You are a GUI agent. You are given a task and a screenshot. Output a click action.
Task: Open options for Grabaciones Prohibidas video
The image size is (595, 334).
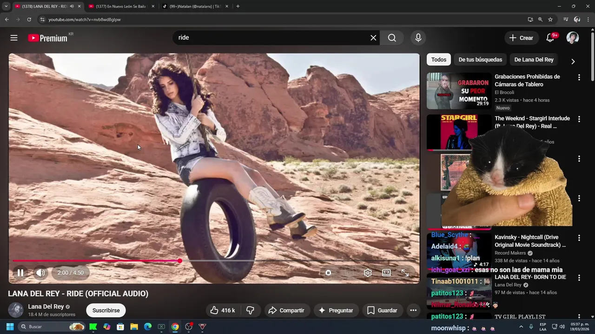coord(579,77)
